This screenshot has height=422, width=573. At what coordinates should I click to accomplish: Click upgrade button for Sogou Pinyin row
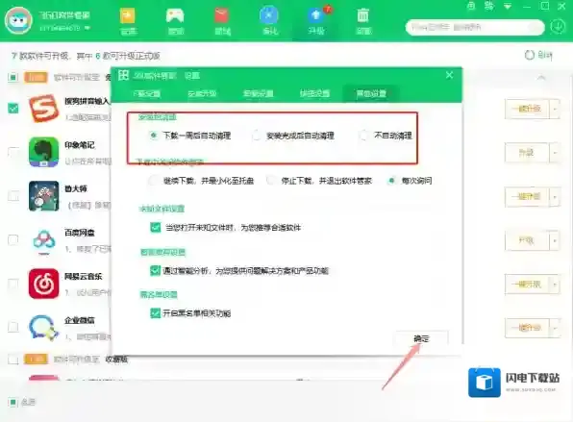[527, 109]
